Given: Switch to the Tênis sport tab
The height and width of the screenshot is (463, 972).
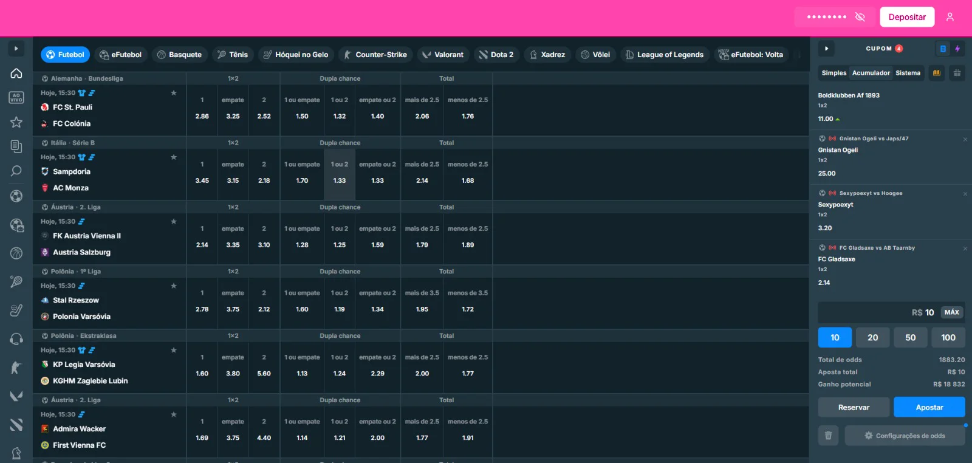Looking at the screenshot, I should [233, 55].
